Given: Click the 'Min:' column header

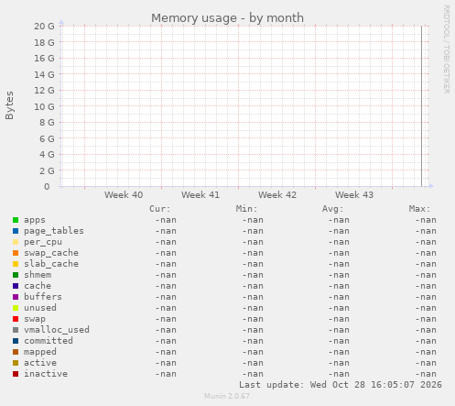Looking at the screenshot, I should coord(246,209).
